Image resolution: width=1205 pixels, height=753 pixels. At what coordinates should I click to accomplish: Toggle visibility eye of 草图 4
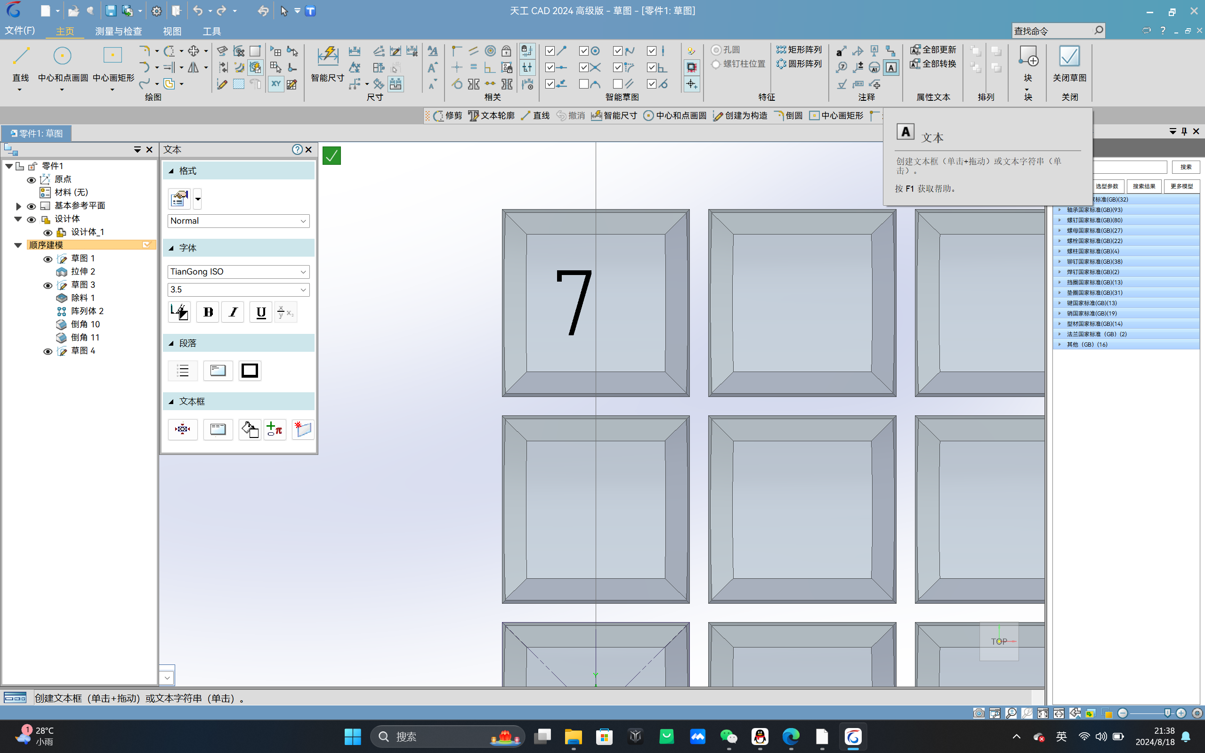point(48,352)
